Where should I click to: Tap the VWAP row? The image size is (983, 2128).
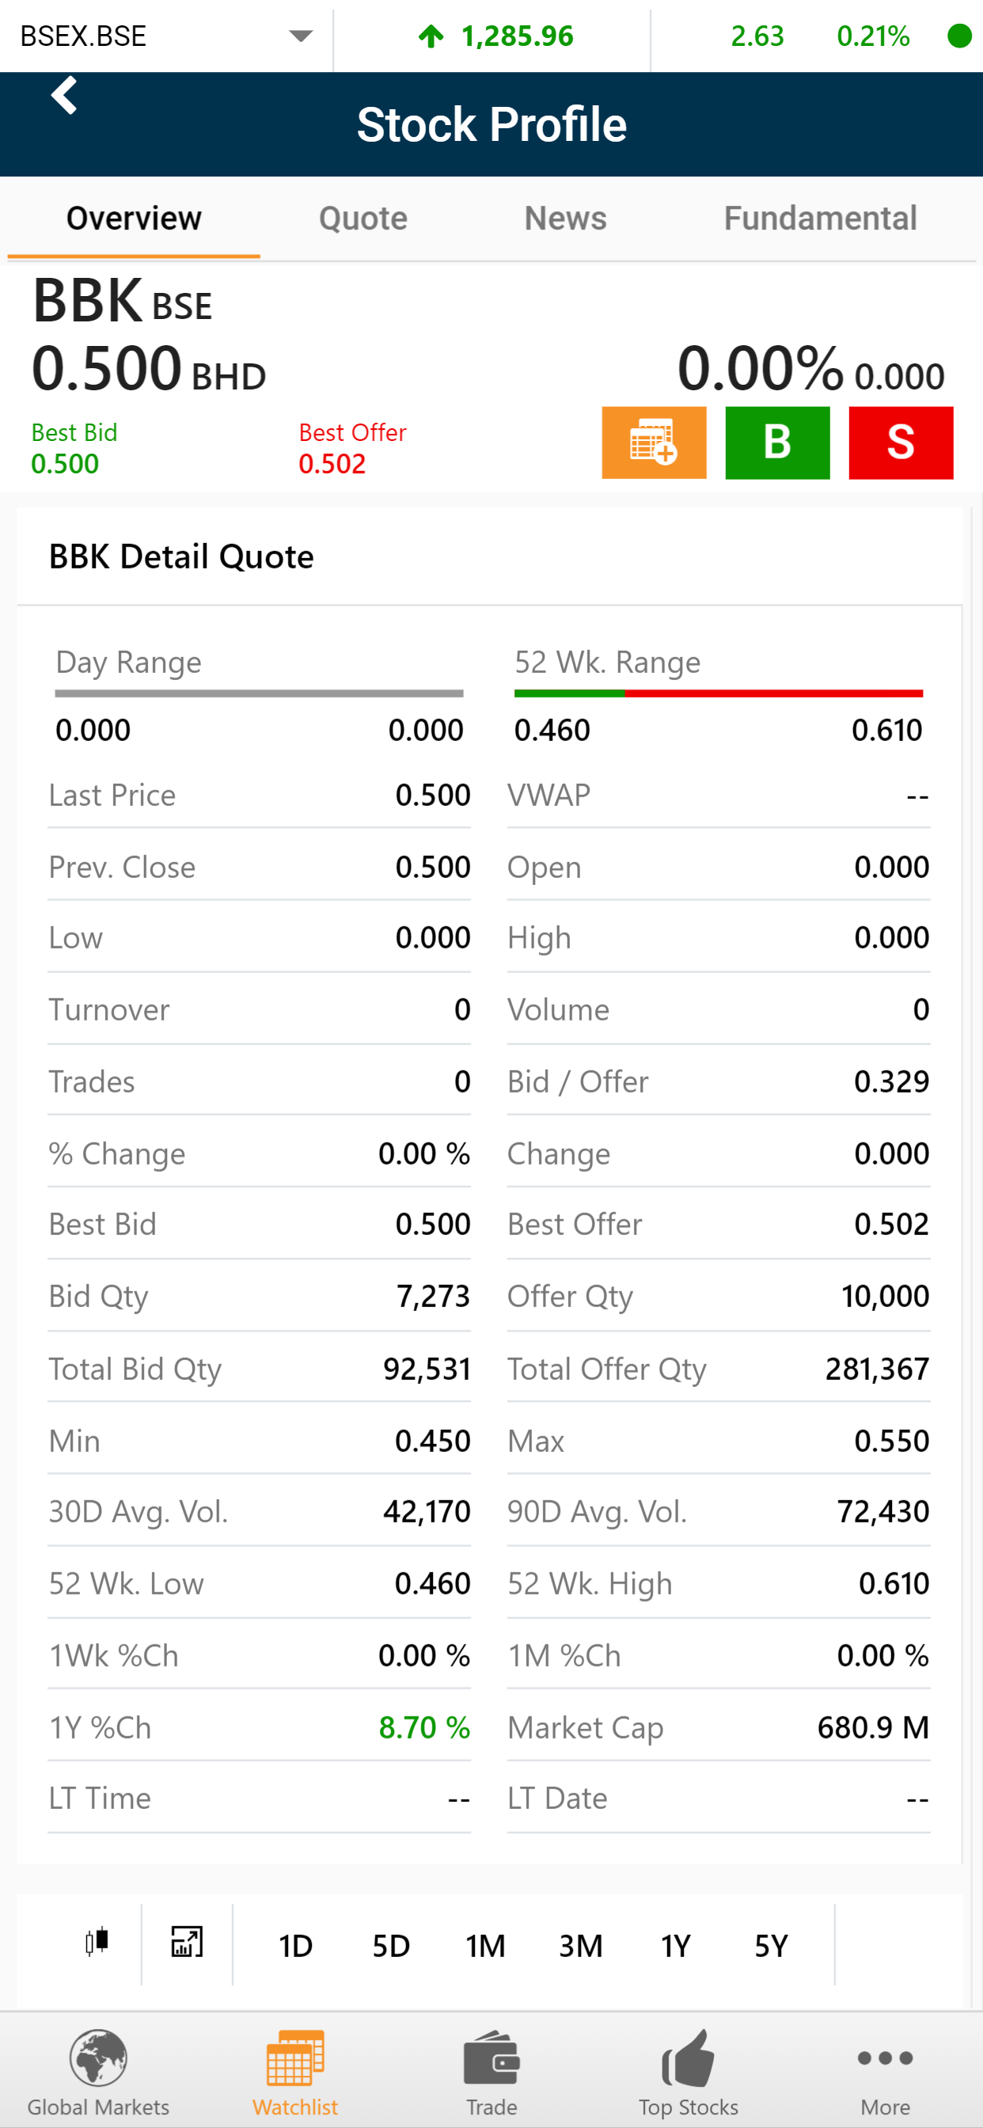click(719, 795)
